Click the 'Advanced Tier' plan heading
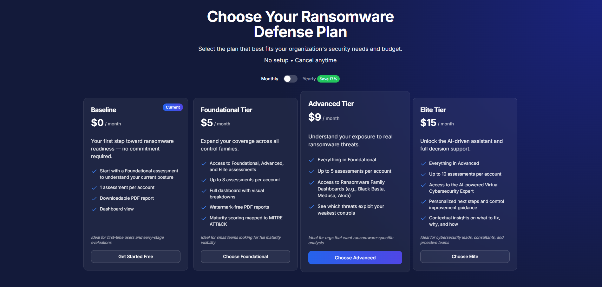The width and height of the screenshot is (602, 287). 331,103
